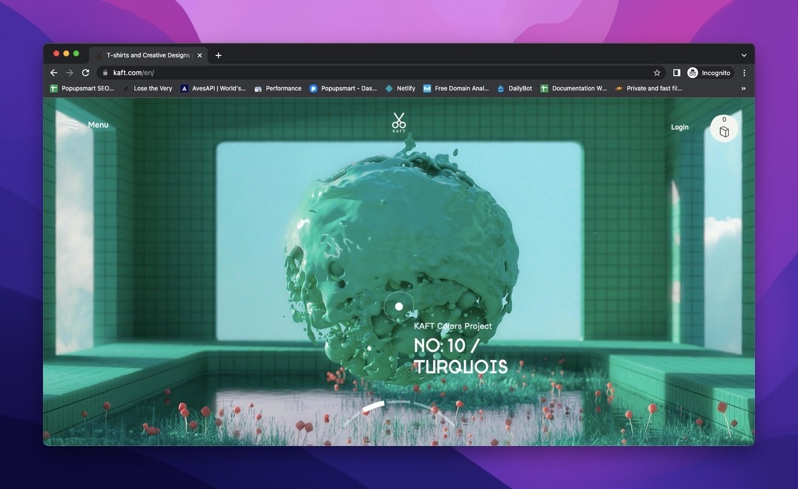
Task: Select the T-shirts and Creative Designs tab
Action: [x=148, y=56]
